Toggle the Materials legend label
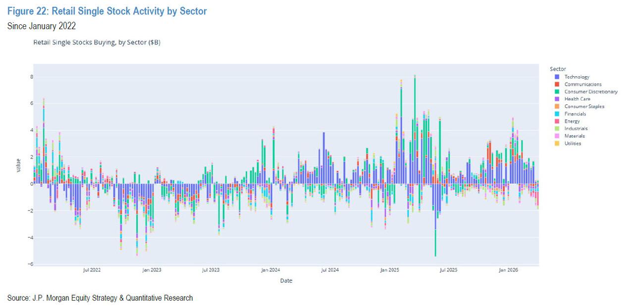Viewport: 634px width, 306px height. point(574,136)
